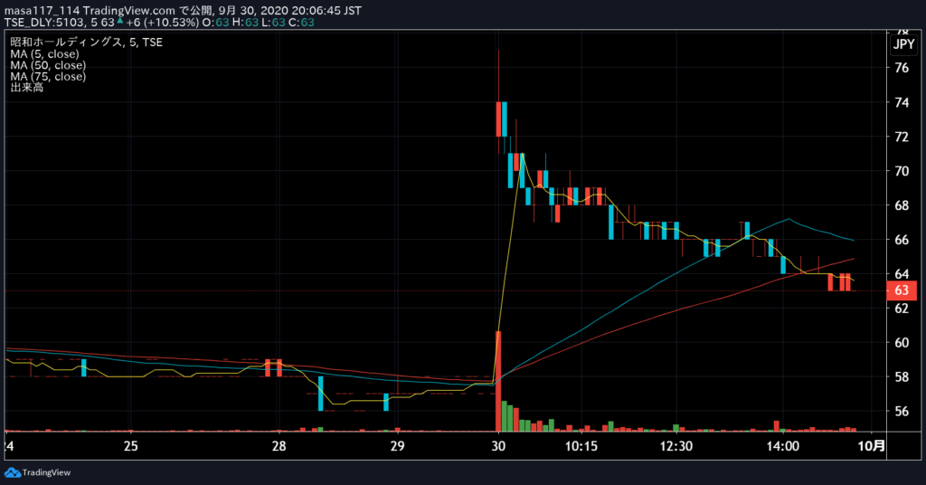This screenshot has height=485, width=926.
Task: Click the TradingView cloud logo icon
Action: [13, 472]
